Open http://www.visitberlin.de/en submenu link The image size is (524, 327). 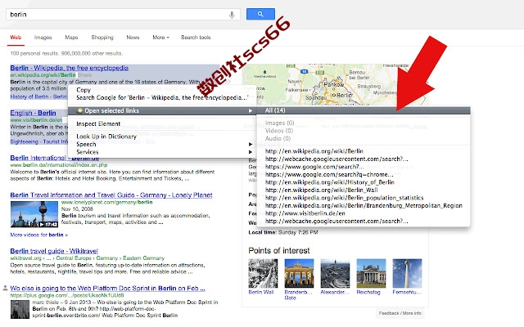(x=305, y=213)
